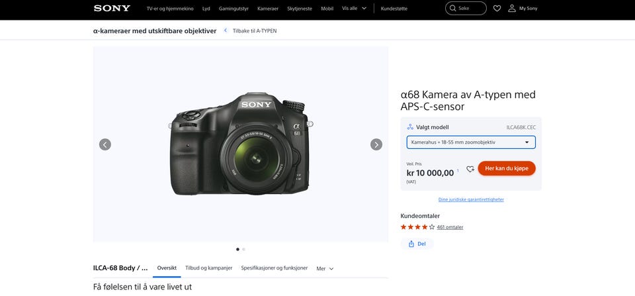Click the star rating under Kundeomtaler
This screenshot has width=635, height=296.
[417, 227]
